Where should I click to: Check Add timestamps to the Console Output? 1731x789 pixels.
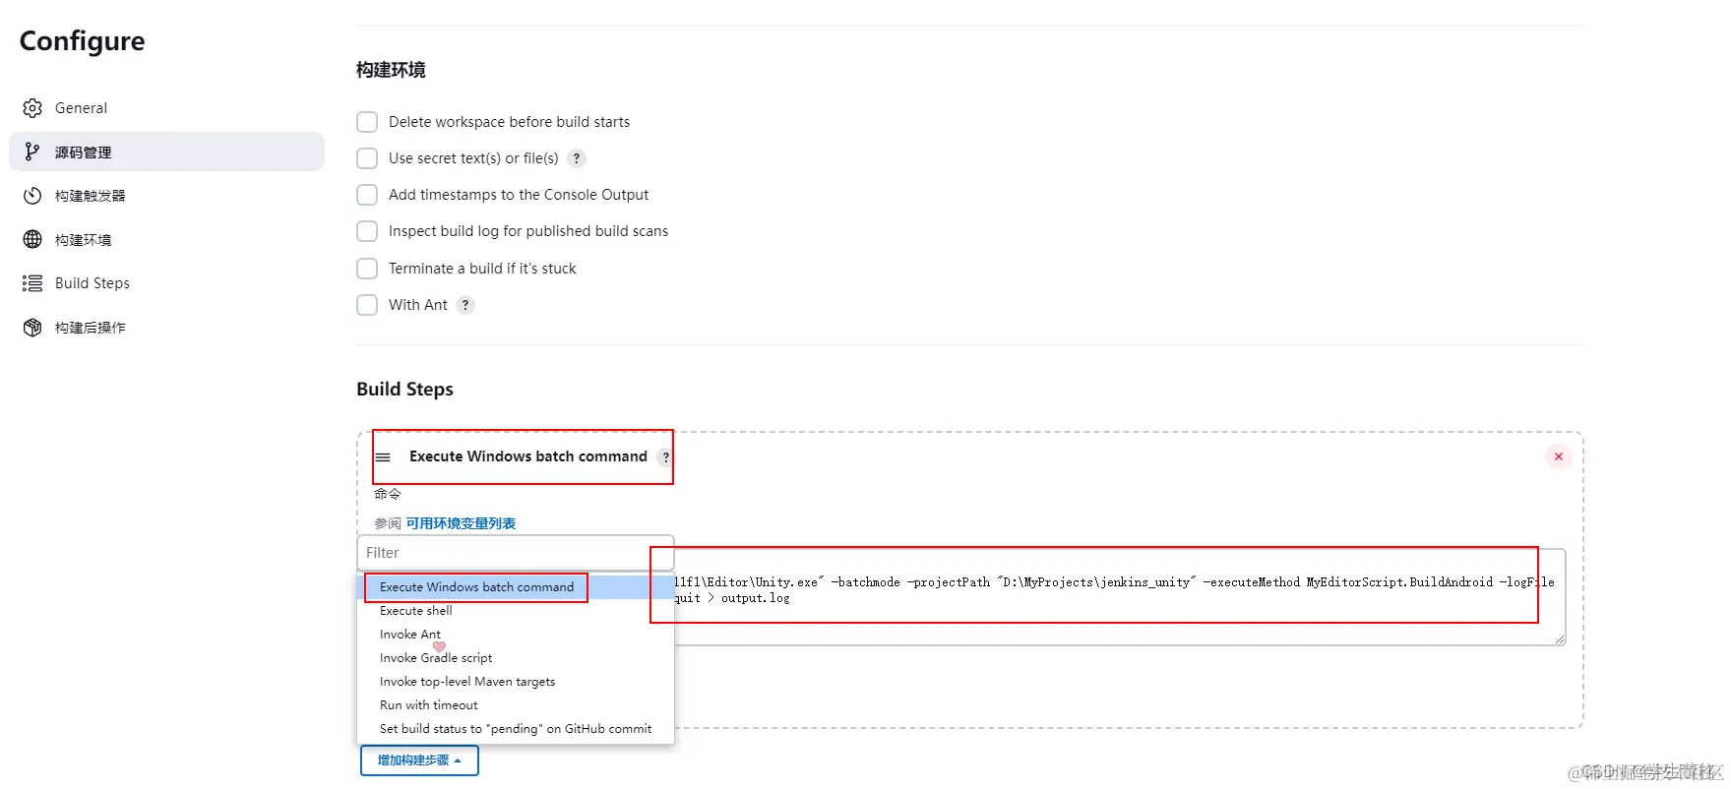tap(367, 195)
